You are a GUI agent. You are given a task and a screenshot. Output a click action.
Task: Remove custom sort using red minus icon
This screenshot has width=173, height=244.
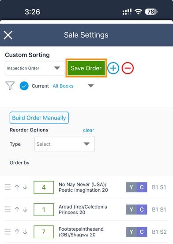click(x=128, y=68)
